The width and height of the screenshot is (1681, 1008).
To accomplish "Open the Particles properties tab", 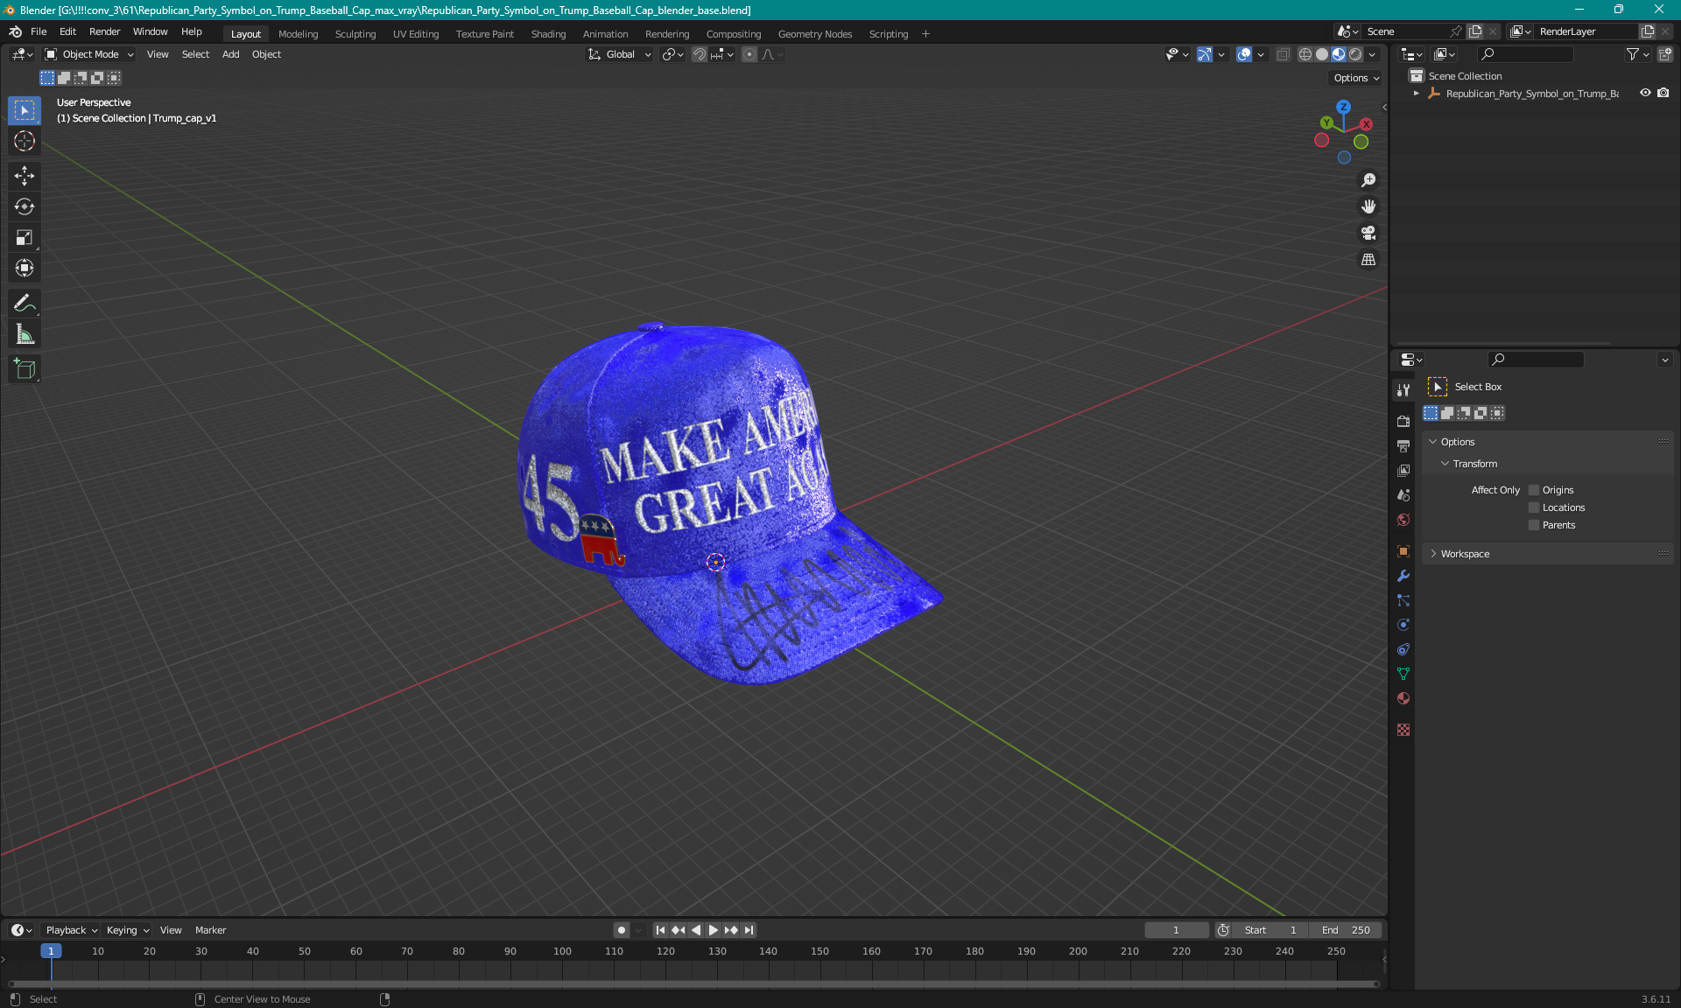I will (x=1403, y=600).
